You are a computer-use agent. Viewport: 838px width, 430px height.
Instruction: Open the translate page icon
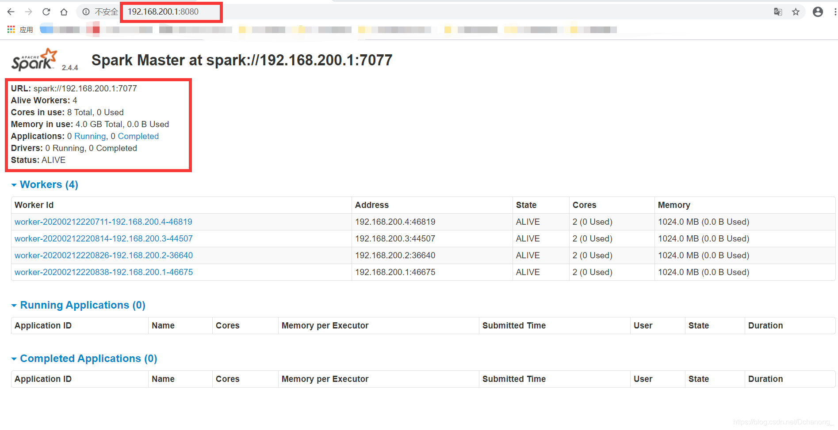(x=778, y=12)
